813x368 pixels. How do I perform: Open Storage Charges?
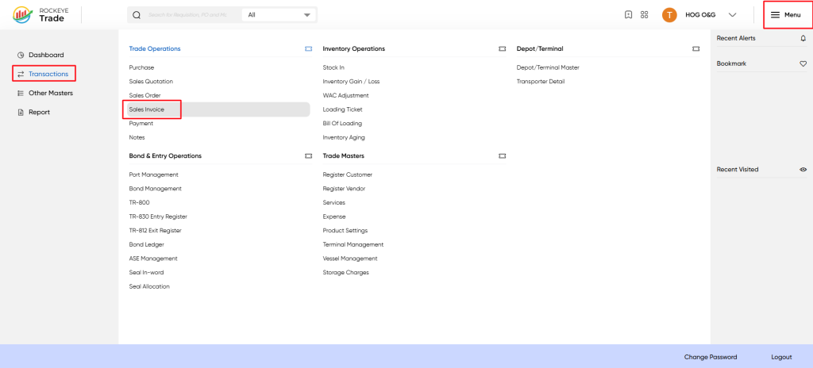click(346, 273)
